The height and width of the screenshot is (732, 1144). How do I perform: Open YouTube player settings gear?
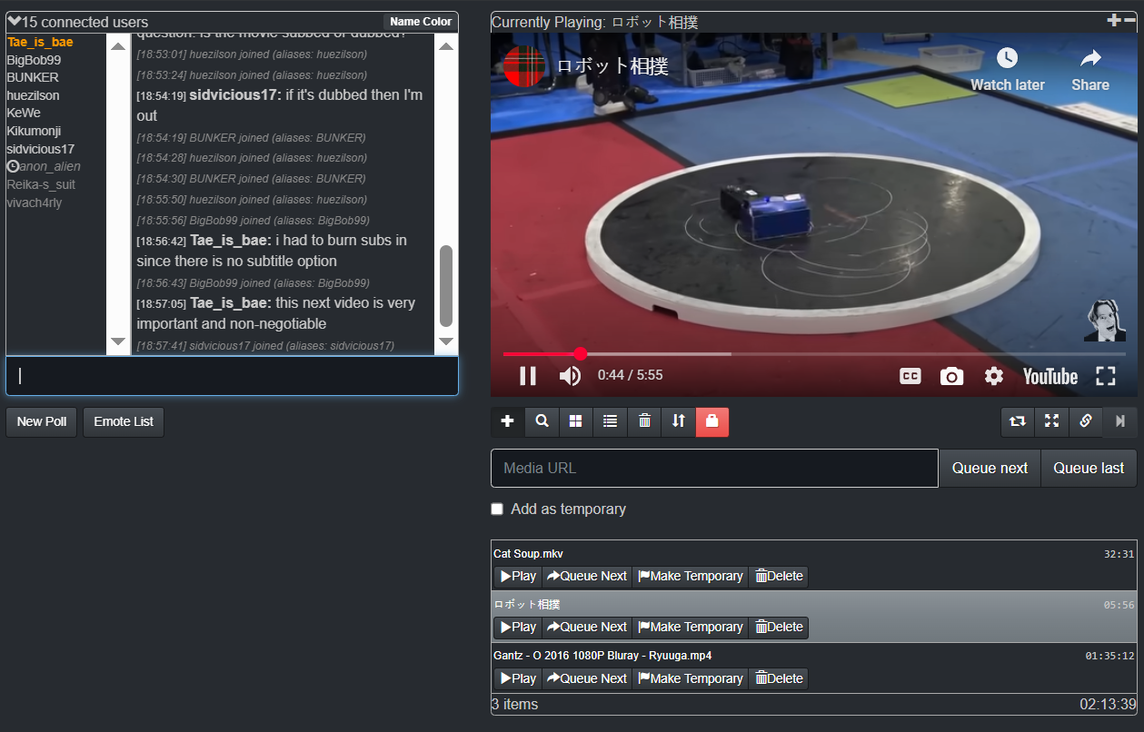point(994,376)
